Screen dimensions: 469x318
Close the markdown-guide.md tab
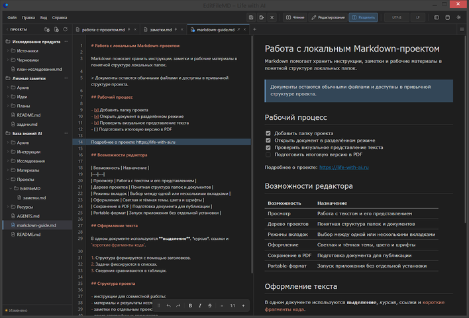point(244,29)
